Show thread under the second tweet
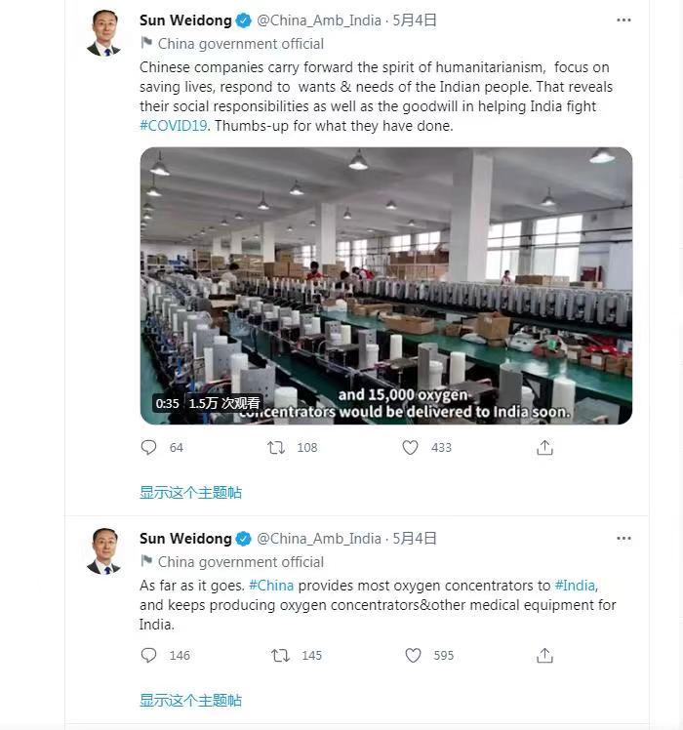The image size is (683, 730). click(x=190, y=699)
